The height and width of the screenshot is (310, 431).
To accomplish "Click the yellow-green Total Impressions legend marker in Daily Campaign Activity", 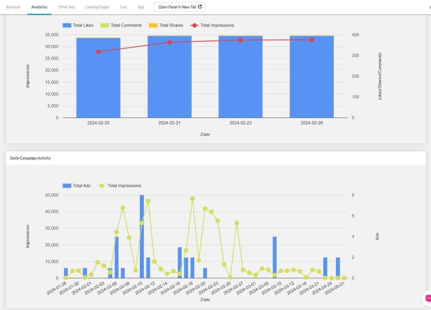I will (101, 186).
